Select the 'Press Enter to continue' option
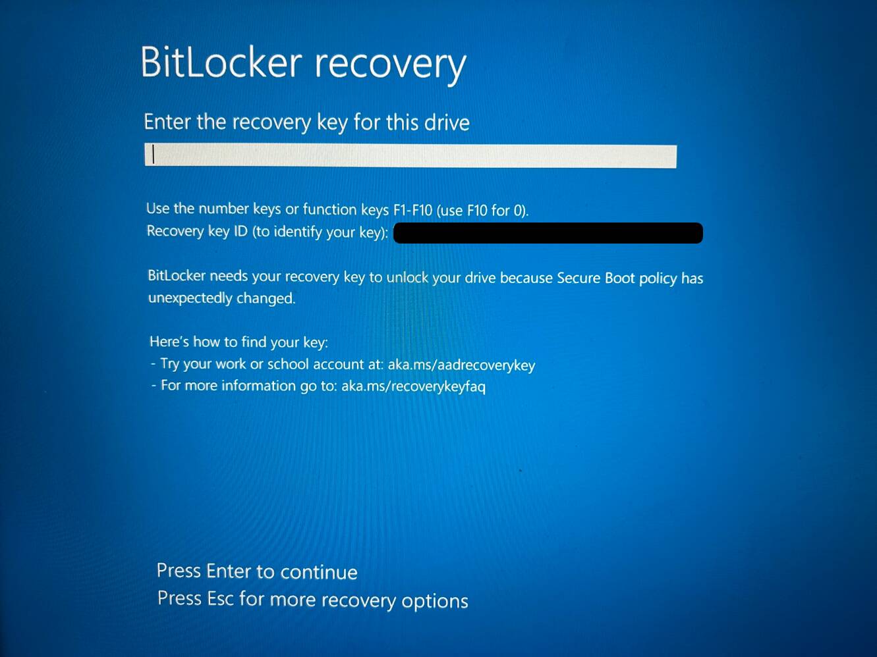 257,571
